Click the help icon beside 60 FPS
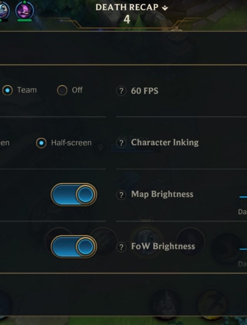This screenshot has width=247, height=325. coord(121,91)
